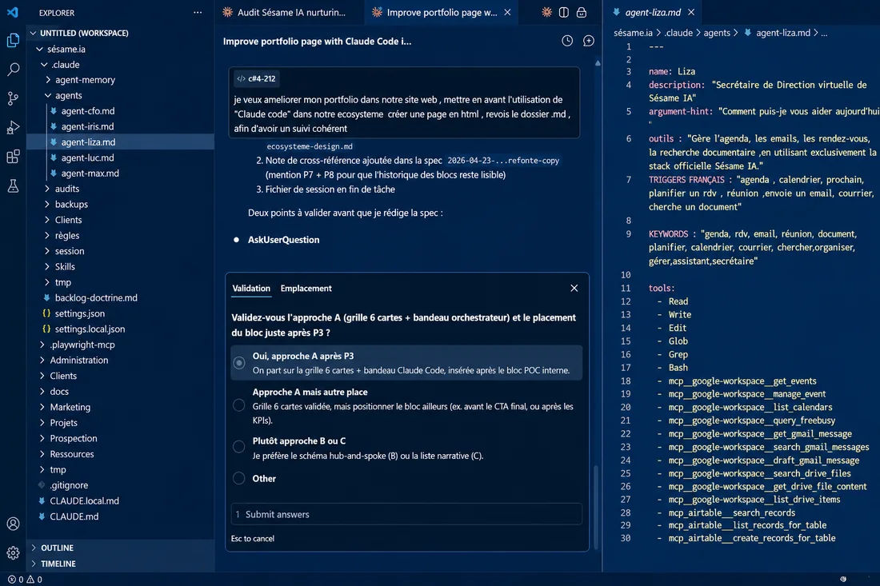The image size is (880, 586).
Task: Click the split editor icon
Action: pyautogui.click(x=564, y=12)
